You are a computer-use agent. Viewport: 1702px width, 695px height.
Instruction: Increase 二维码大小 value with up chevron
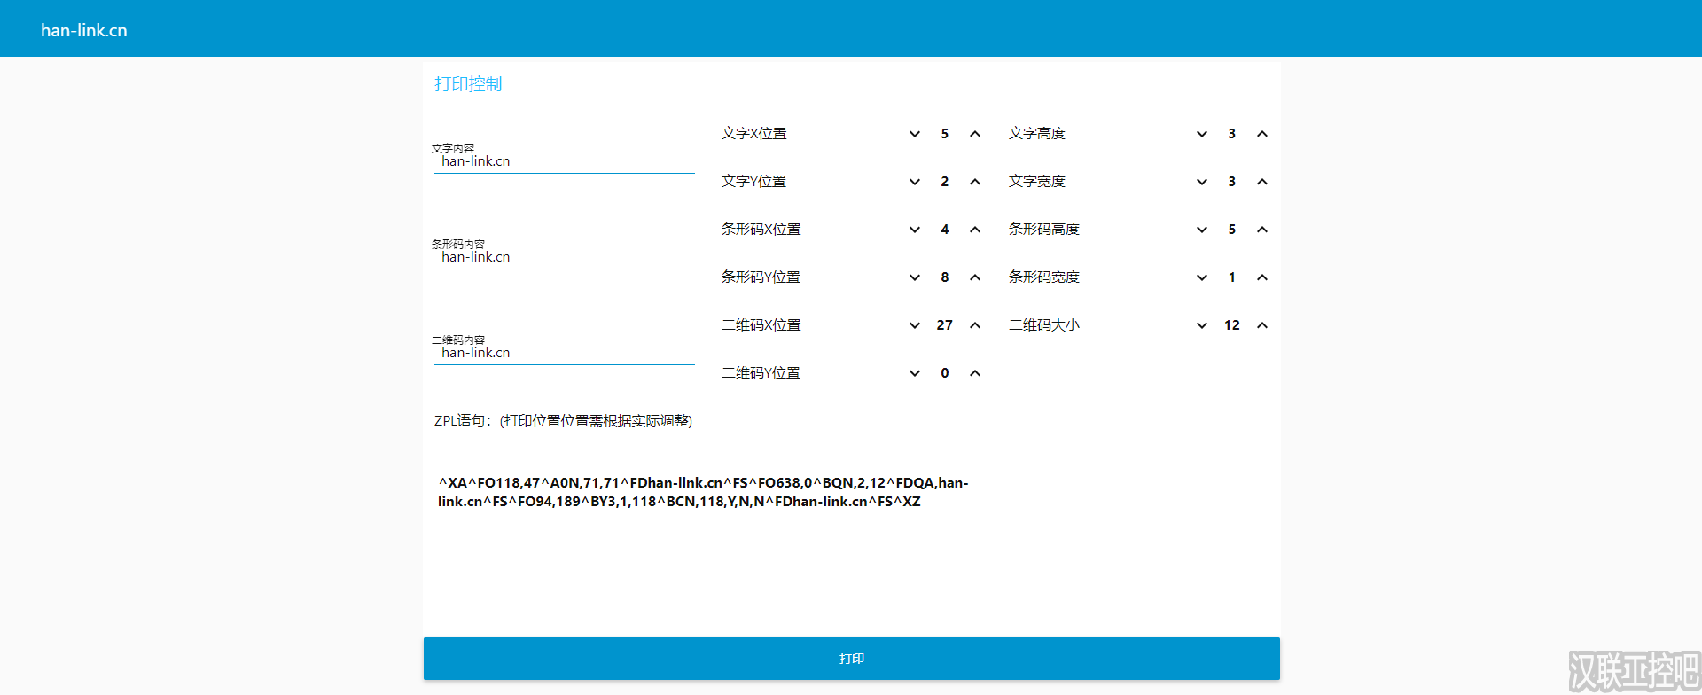pos(1262,325)
